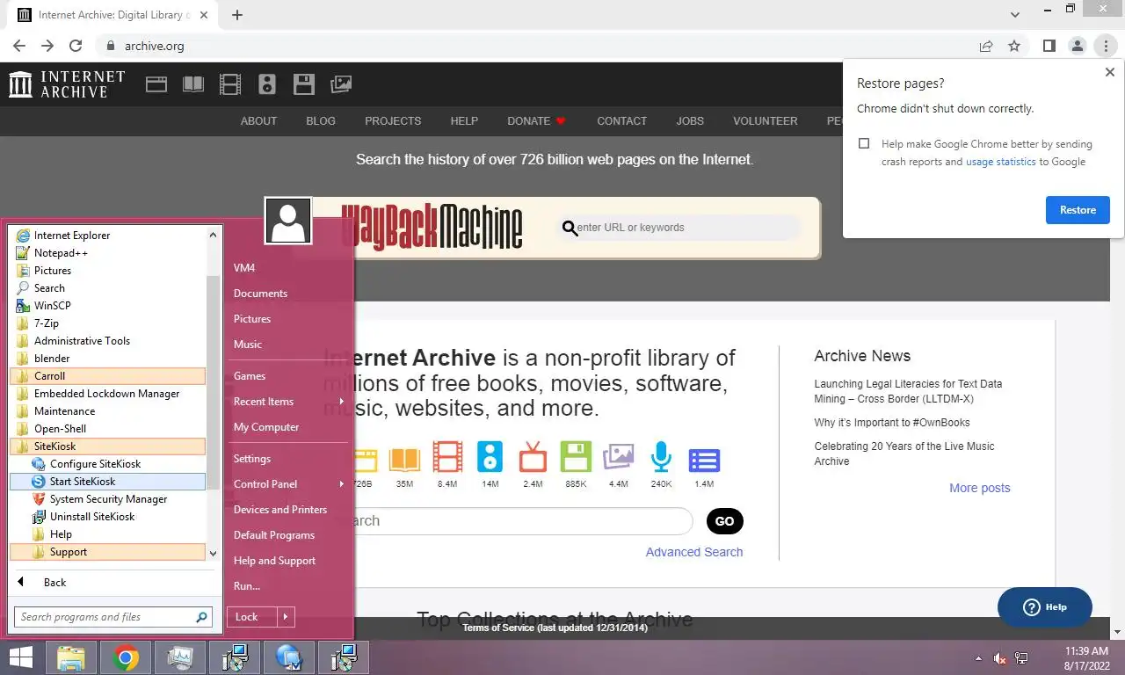Click the purple image icon labeled 4.4M
Screen dimensions: 1125x675
pyautogui.click(x=619, y=458)
